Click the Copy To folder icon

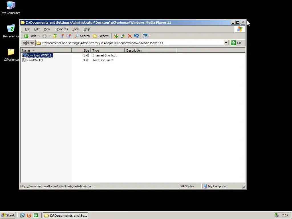(123, 36)
